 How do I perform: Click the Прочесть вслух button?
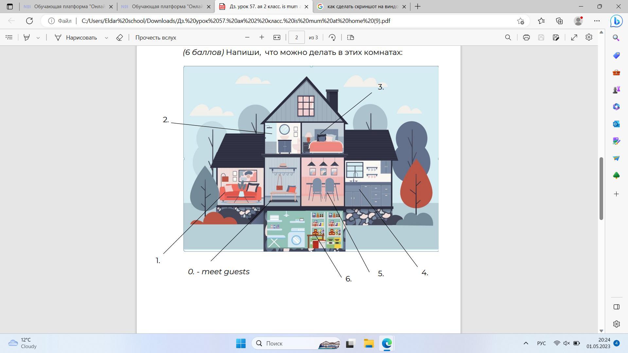156,37
